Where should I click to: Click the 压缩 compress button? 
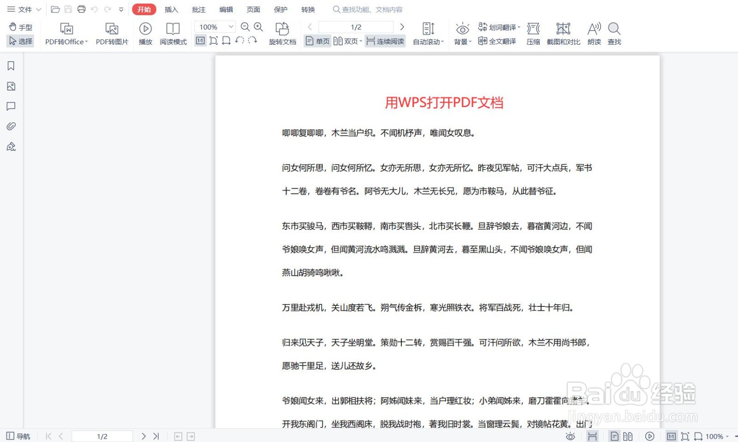coord(533,34)
